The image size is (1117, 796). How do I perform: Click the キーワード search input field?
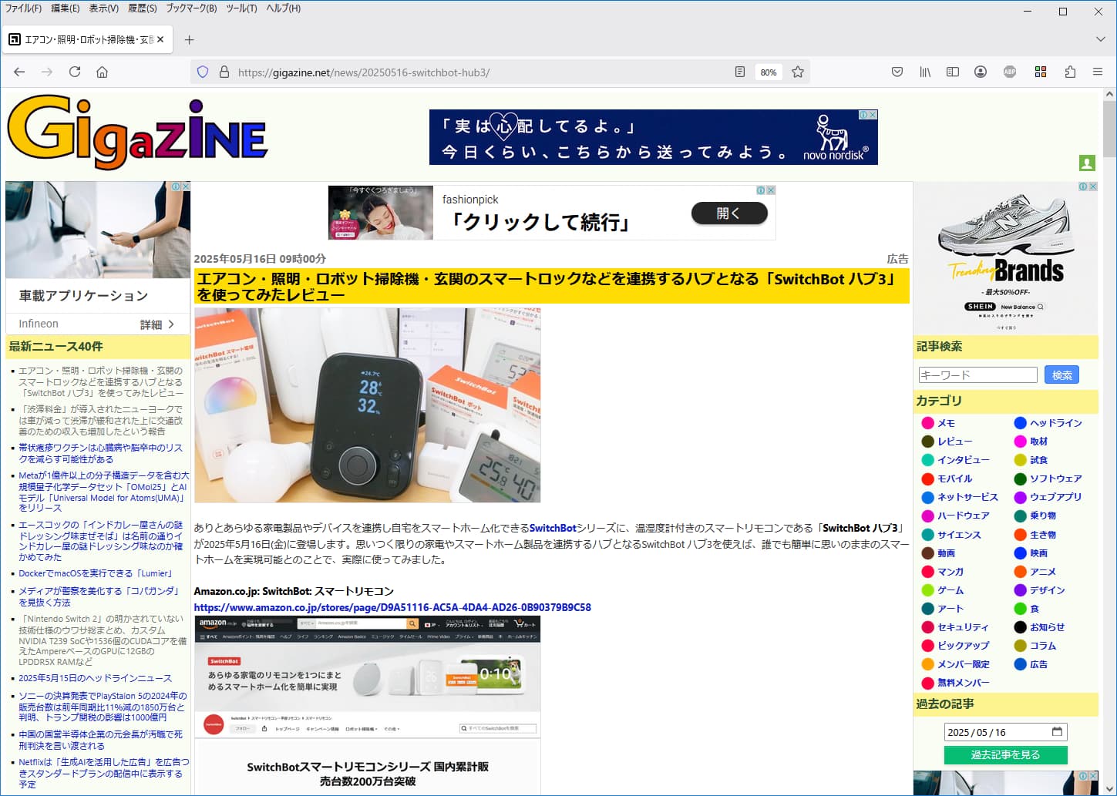[977, 375]
